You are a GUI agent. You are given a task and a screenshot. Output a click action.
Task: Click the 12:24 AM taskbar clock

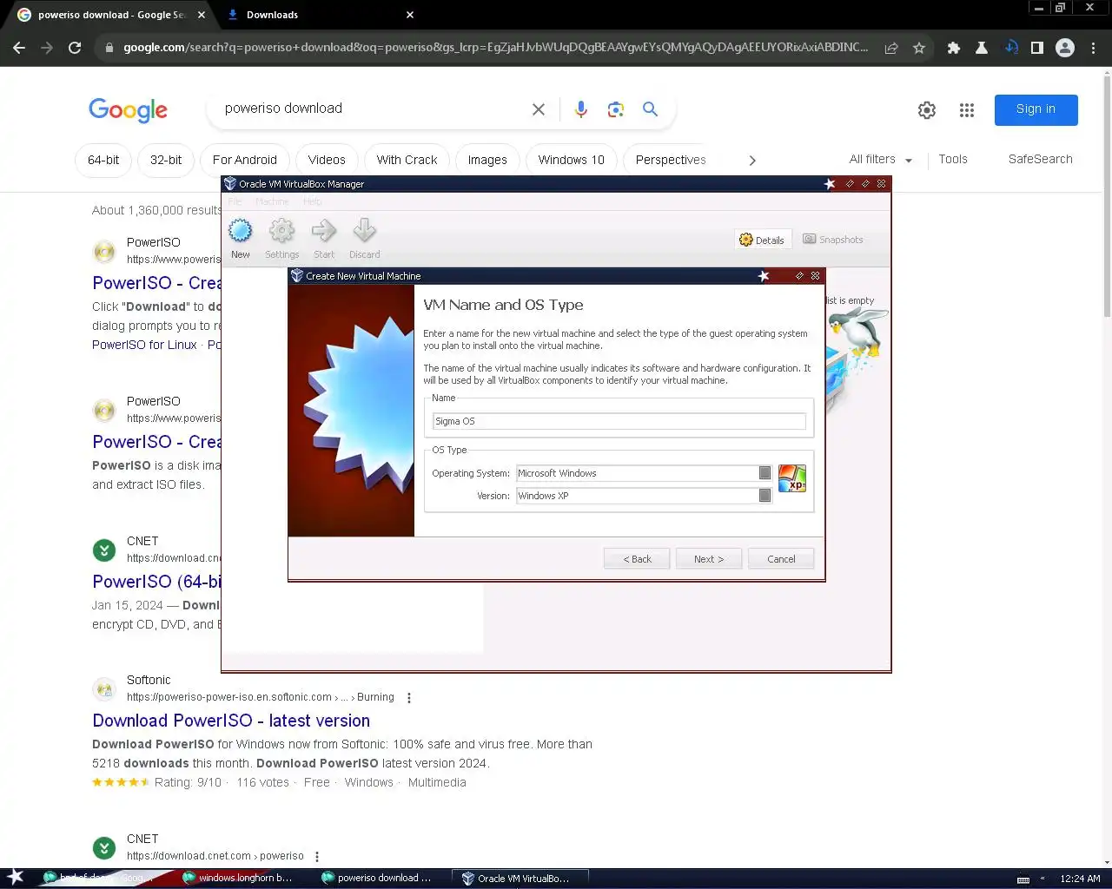1080,879
